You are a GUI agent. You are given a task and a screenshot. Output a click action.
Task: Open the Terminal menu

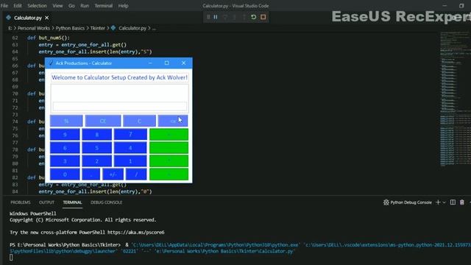coord(103,6)
